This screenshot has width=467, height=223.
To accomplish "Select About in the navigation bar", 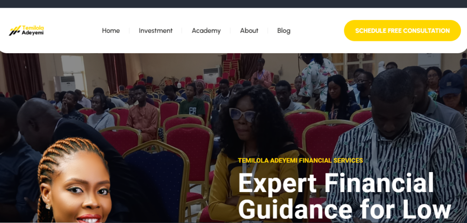I will pyautogui.click(x=249, y=30).
